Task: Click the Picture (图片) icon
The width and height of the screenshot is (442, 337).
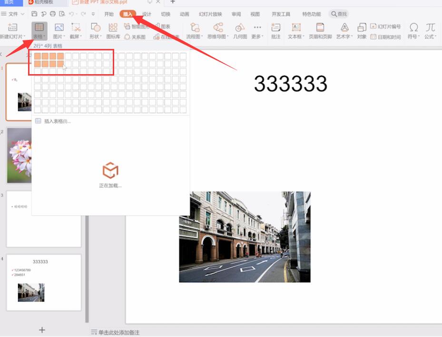Action: (59, 27)
